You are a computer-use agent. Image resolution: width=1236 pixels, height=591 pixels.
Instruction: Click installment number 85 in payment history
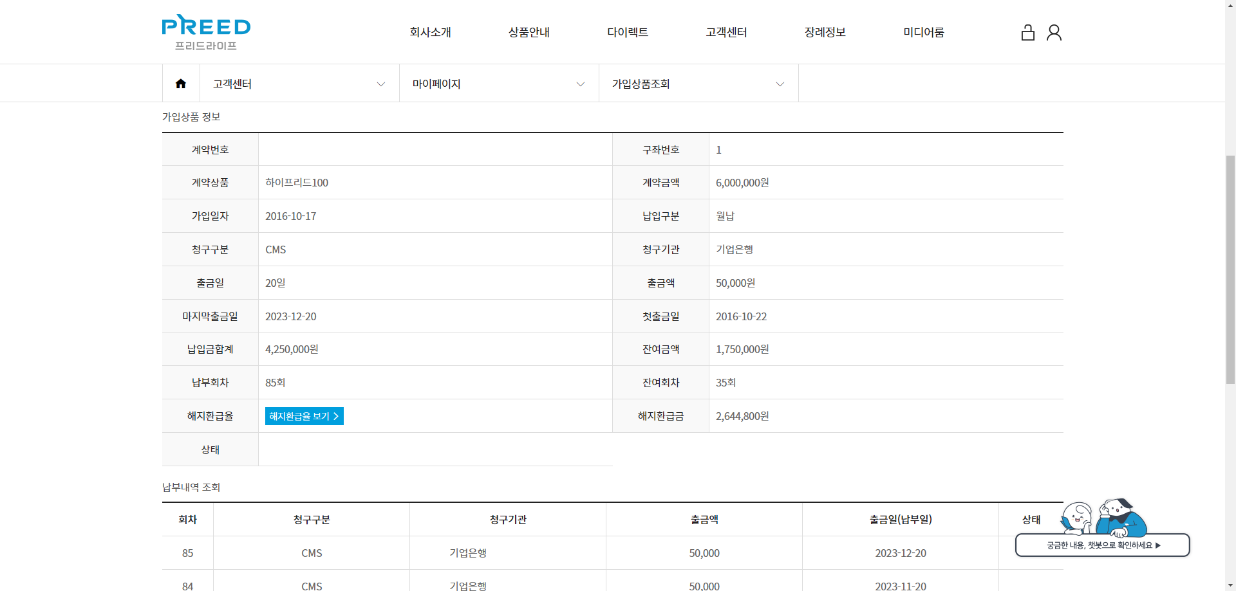tap(187, 553)
